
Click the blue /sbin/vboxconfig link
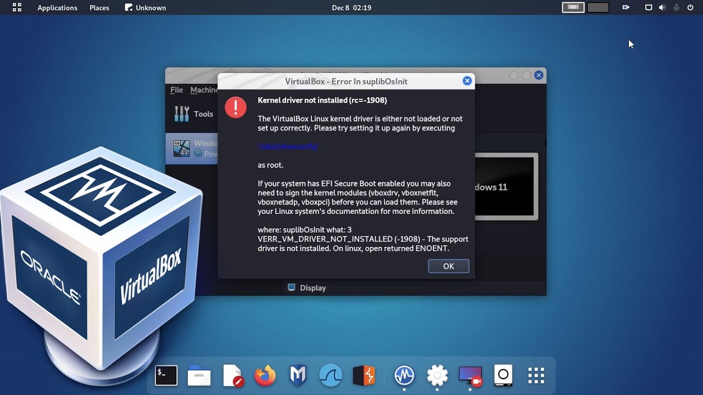tap(288, 146)
